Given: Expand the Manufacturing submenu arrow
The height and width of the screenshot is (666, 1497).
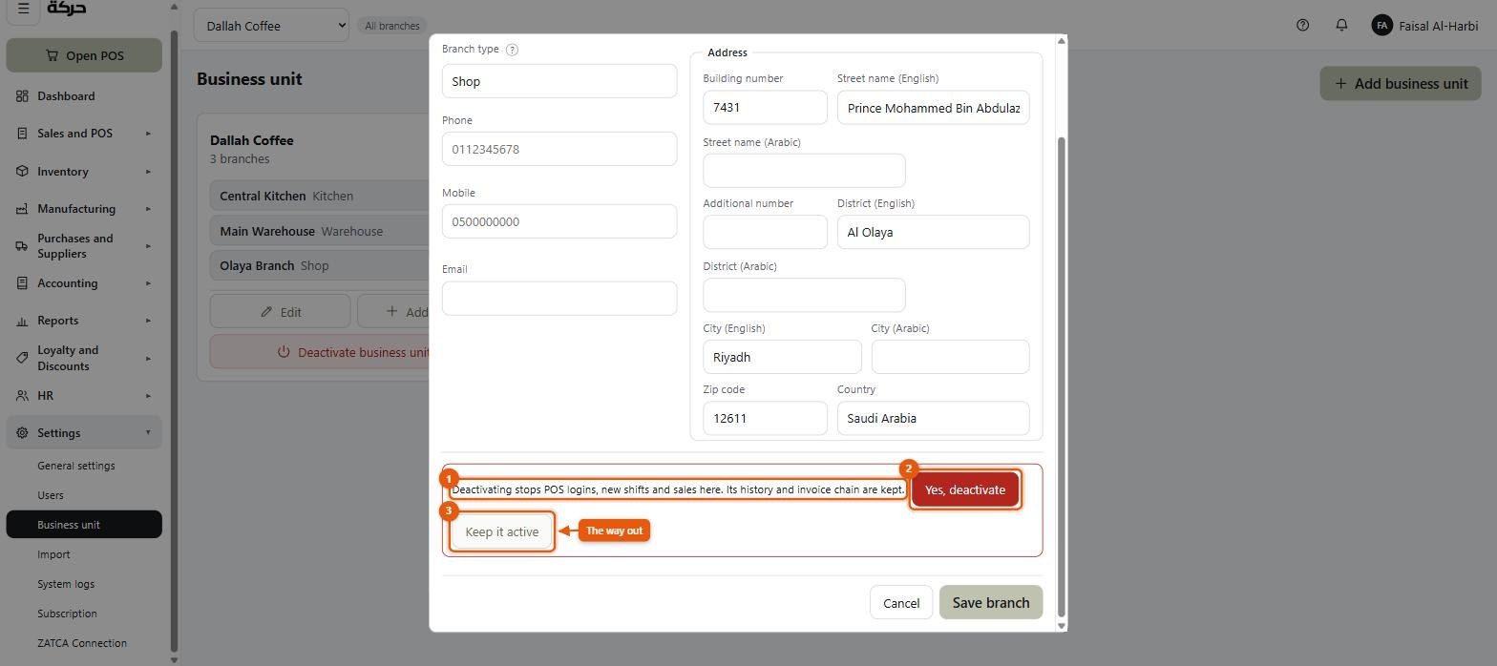Looking at the screenshot, I should click(x=148, y=209).
